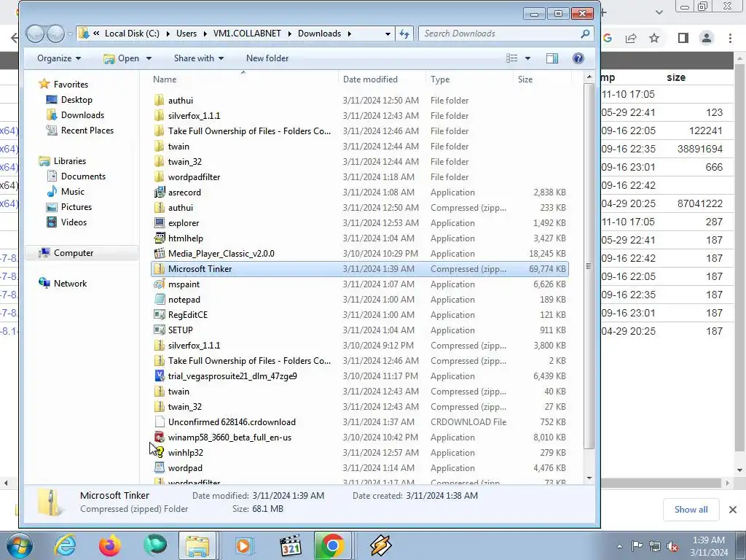Screen dimensions: 746x560
Task: Expand the address bar history dropdown
Action: coord(388,34)
